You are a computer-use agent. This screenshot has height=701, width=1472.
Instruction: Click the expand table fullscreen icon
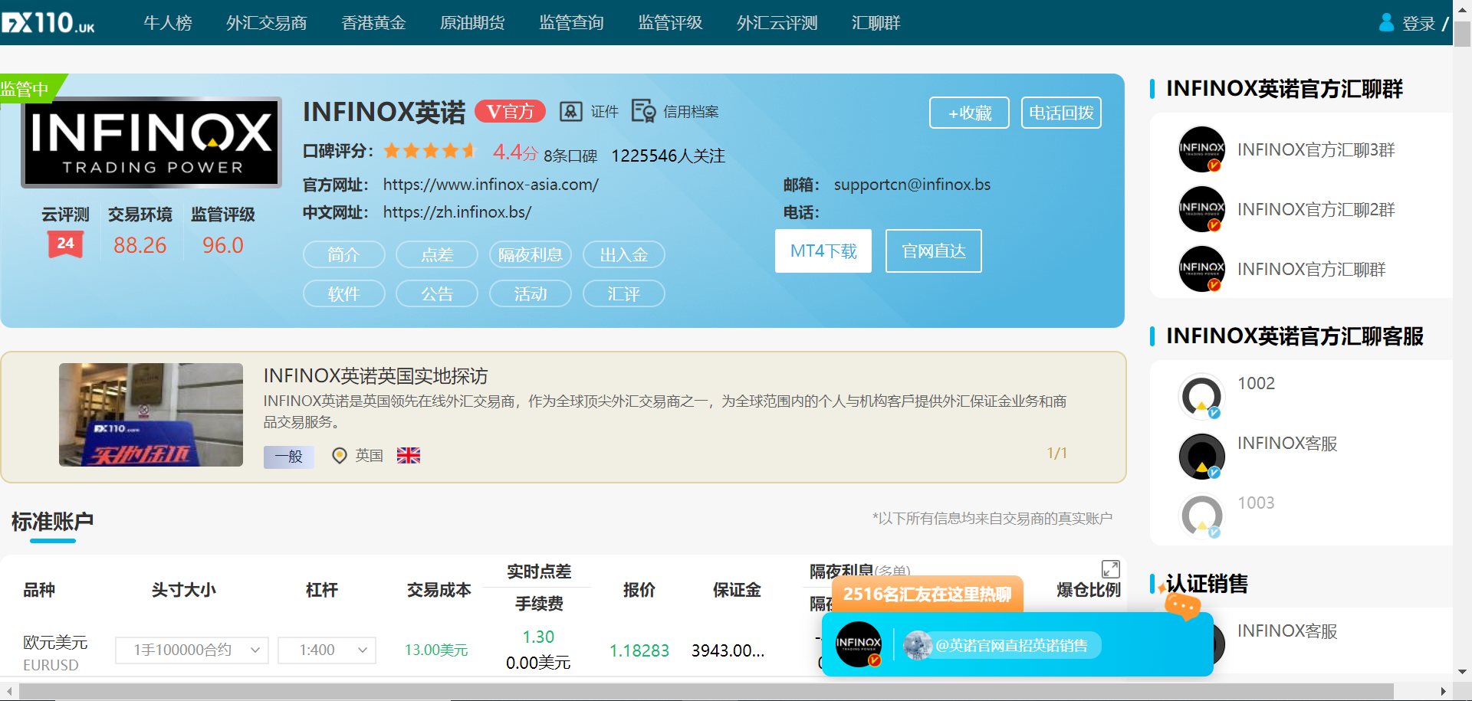(1110, 569)
